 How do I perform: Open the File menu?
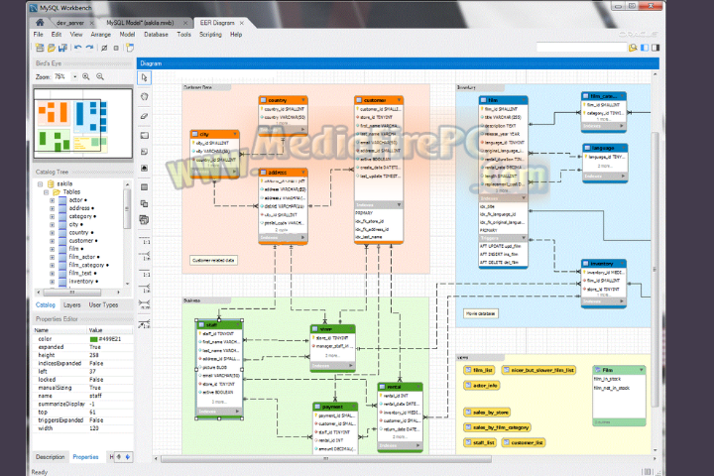point(39,34)
